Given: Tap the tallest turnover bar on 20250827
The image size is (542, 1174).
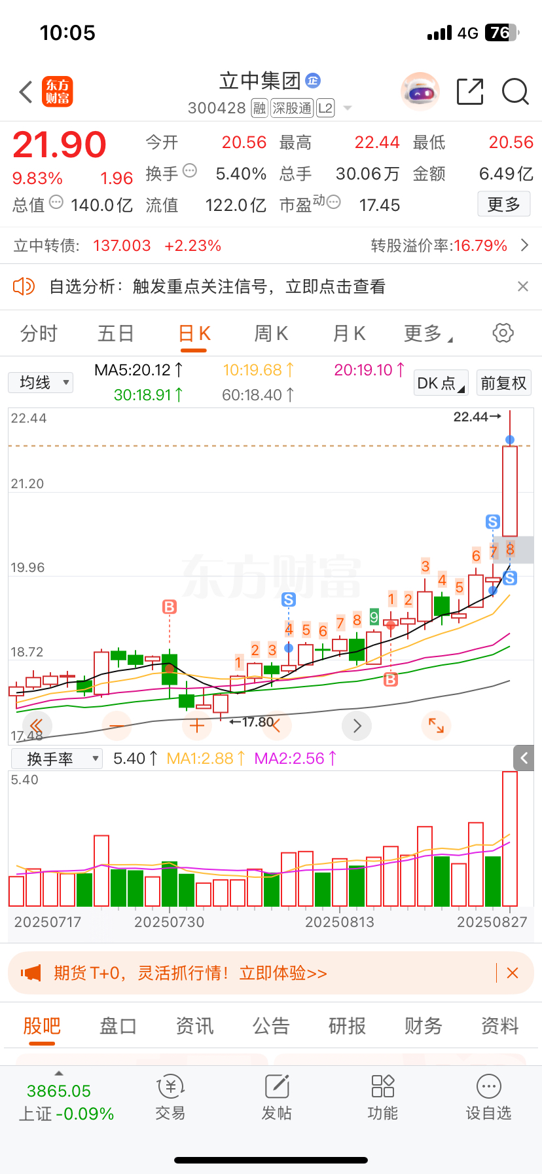Looking at the screenshot, I should pyautogui.click(x=510, y=839).
